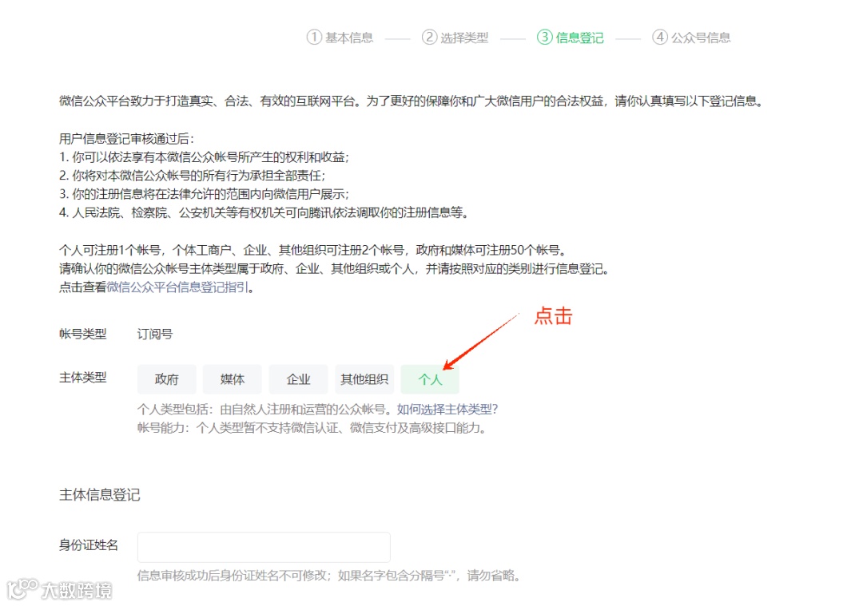The height and width of the screenshot is (606, 863).
Task: Click the 主体类型 label
Action: tap(82, 377)
